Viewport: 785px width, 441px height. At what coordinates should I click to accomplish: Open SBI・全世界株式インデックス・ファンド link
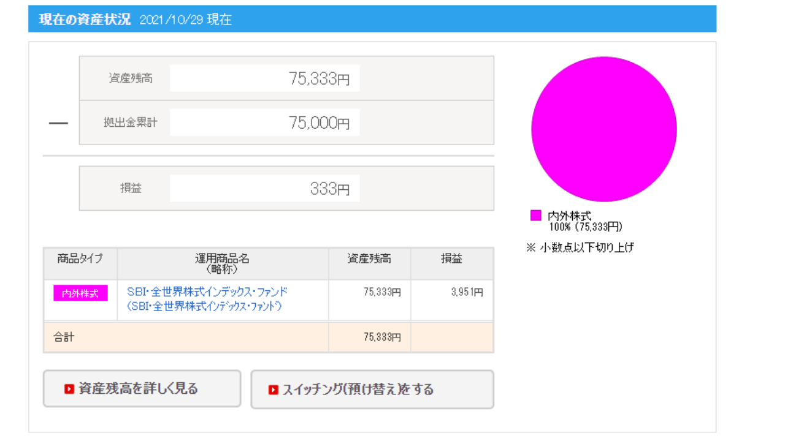tap(207, 299)
